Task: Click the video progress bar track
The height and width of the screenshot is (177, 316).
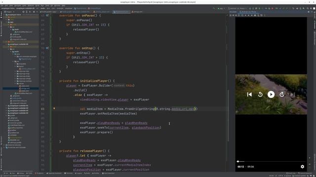Action: point(271,161)
